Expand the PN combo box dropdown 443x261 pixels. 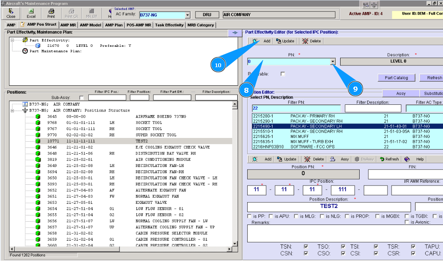(333, 62)
